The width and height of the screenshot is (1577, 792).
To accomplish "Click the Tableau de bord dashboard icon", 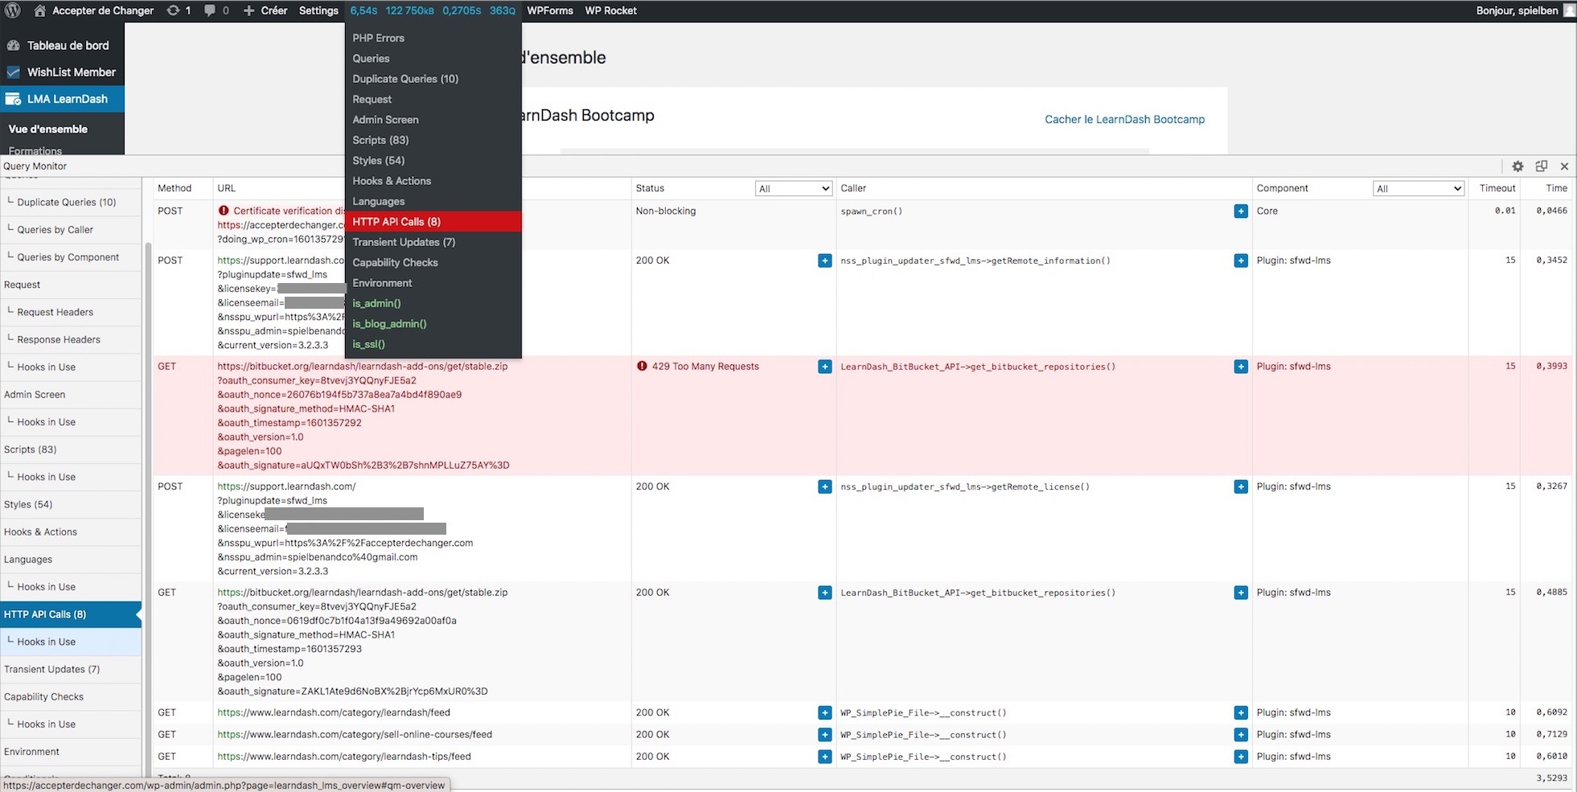I will click(x=13, y=45).
